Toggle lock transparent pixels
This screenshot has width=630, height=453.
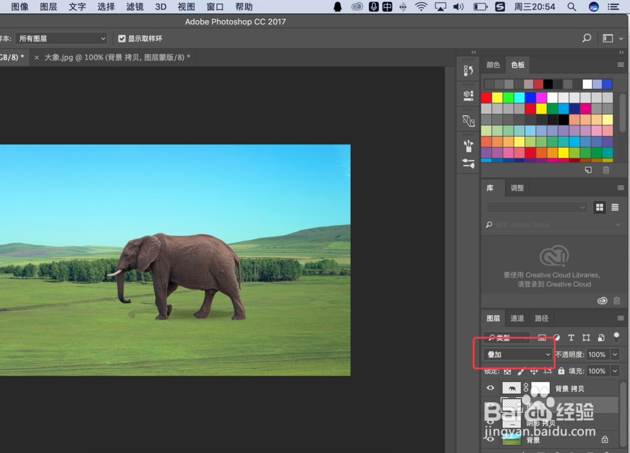point(507,371)
